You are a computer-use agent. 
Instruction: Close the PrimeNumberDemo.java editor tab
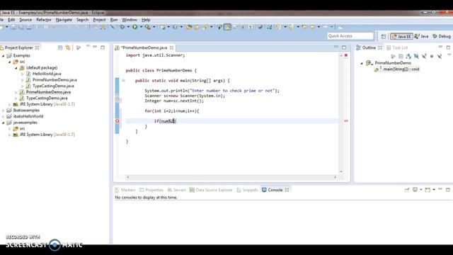click(171, 47)
